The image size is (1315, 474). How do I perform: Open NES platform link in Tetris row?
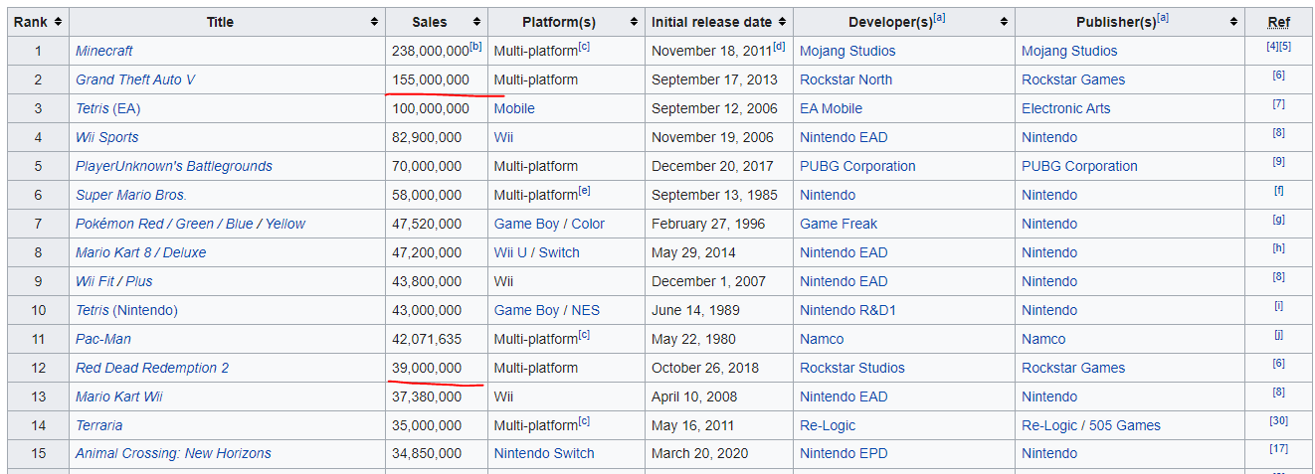pos(586,310)
